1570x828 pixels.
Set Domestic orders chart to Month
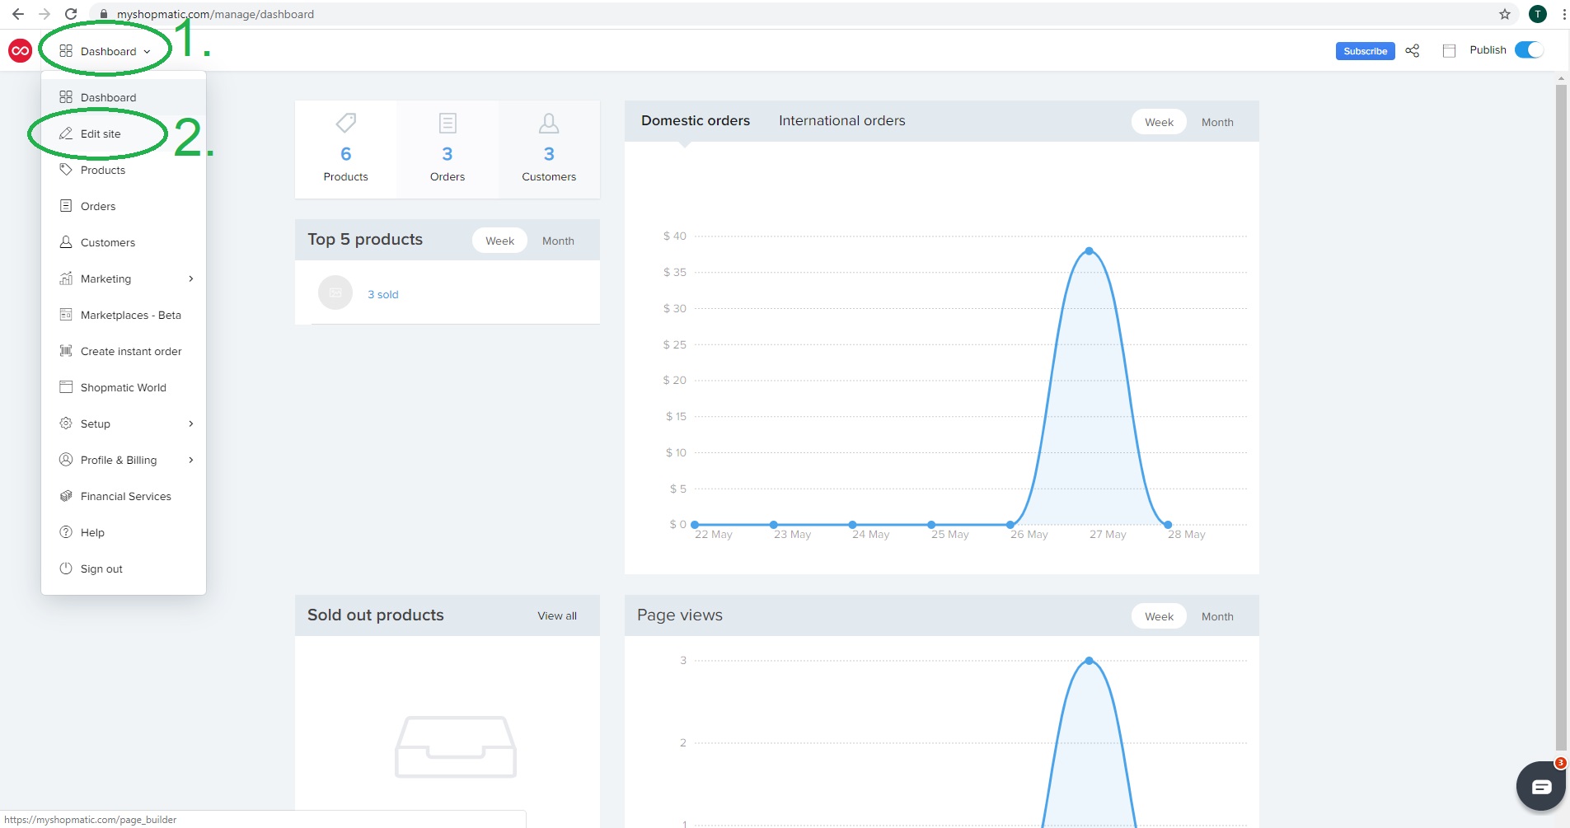click(1217, 122)
